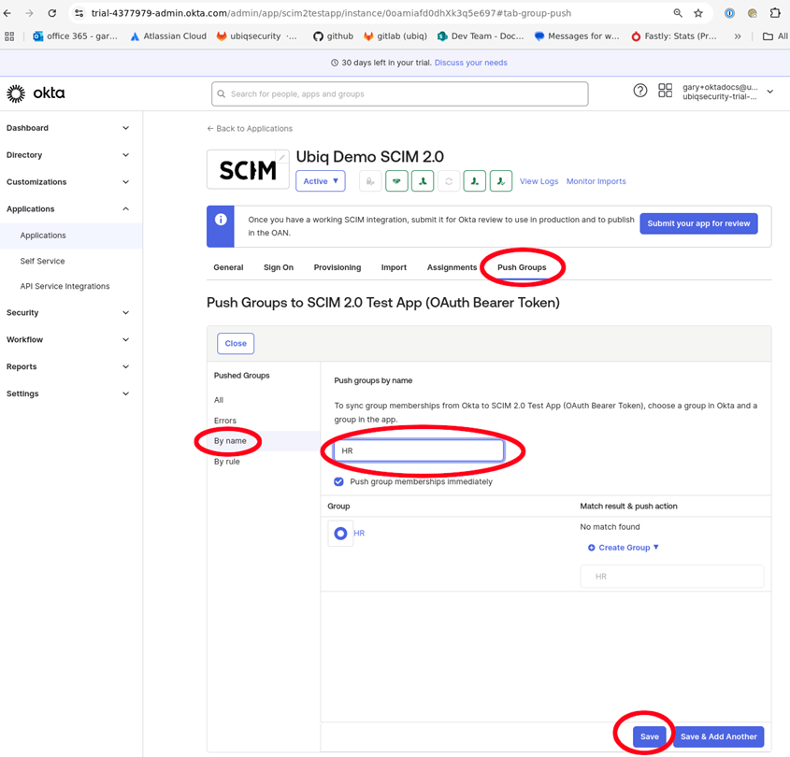Show All pushed groups
Viewport: 790px width, 757px height.
(x=219, y=400)
